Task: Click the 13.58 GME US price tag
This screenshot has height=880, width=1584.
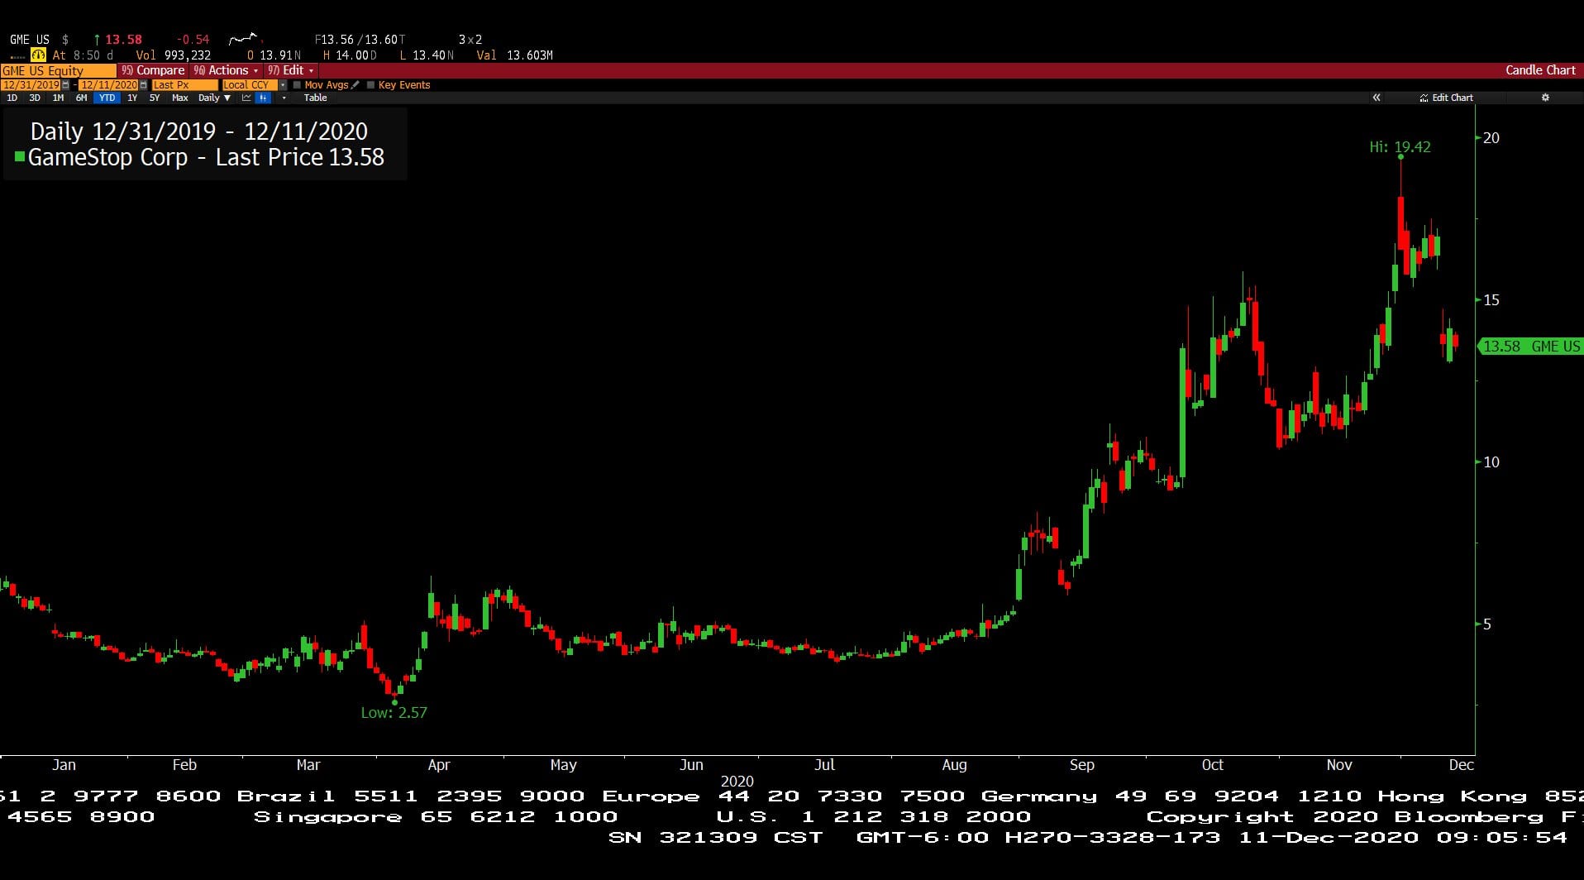Action: (x=1530, y=347)
